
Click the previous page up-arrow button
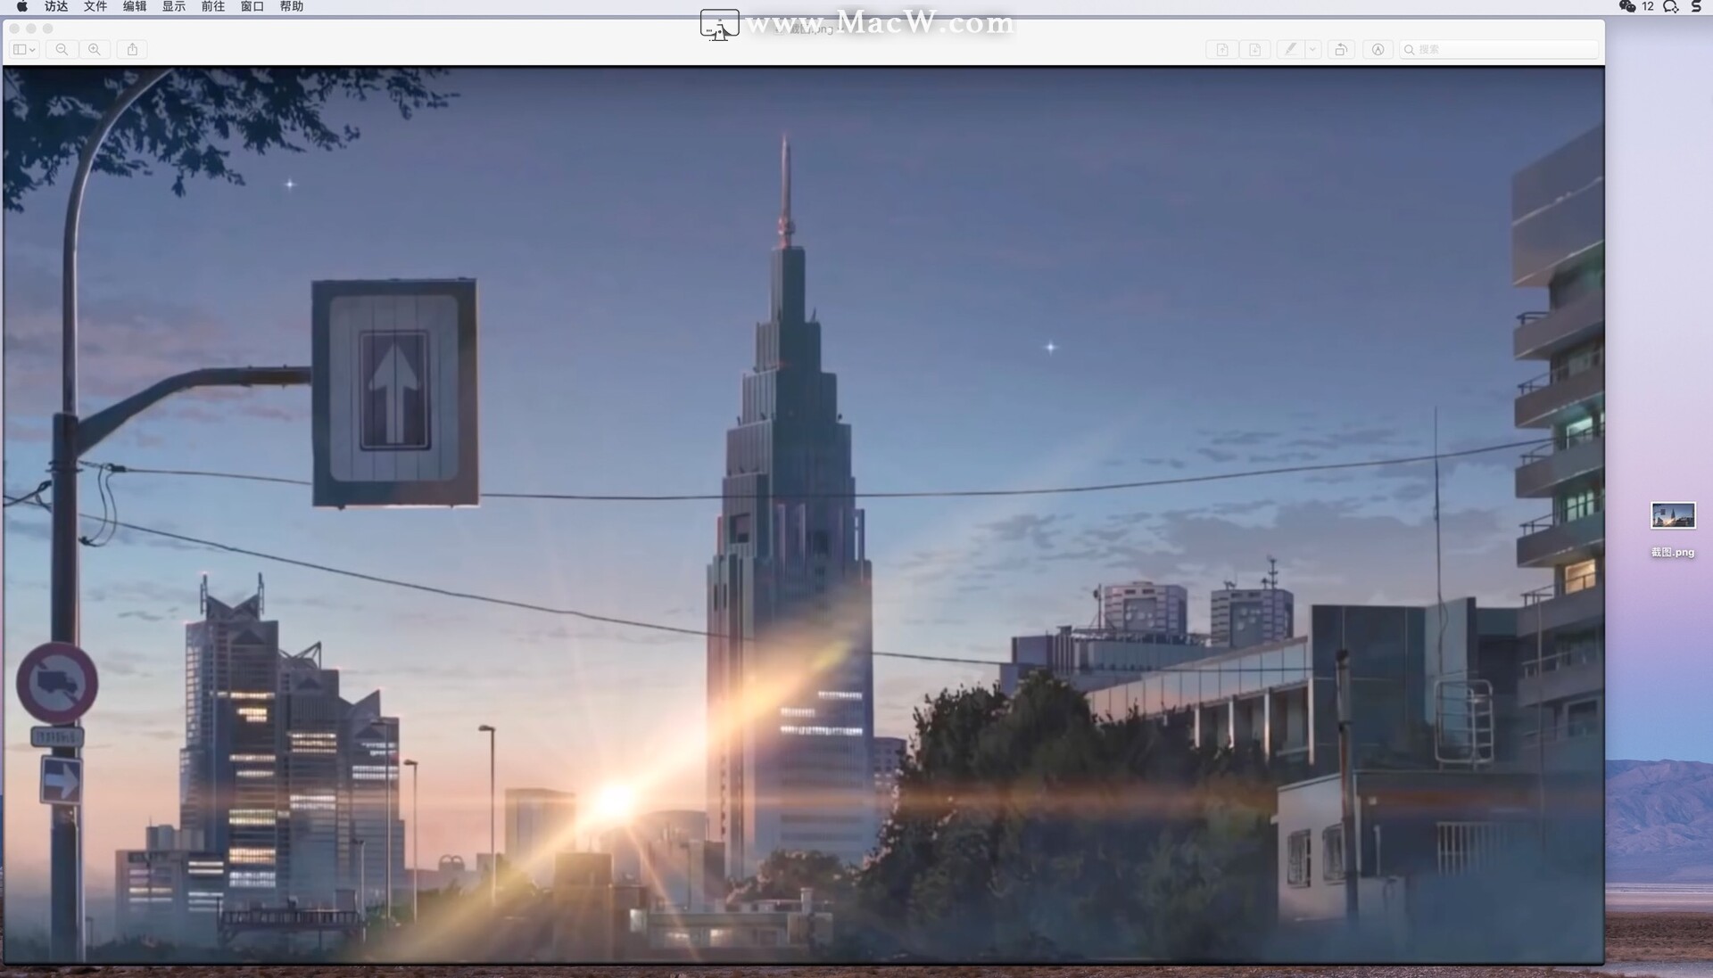pyautogui.click(x=1222, y=50)
